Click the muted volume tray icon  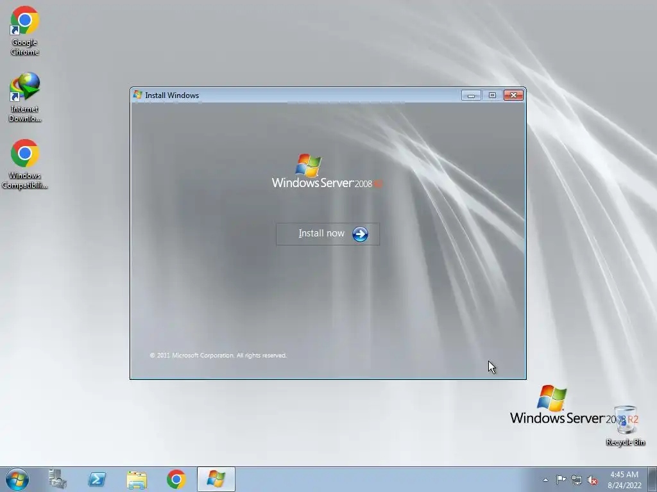(x=592, y=480)
